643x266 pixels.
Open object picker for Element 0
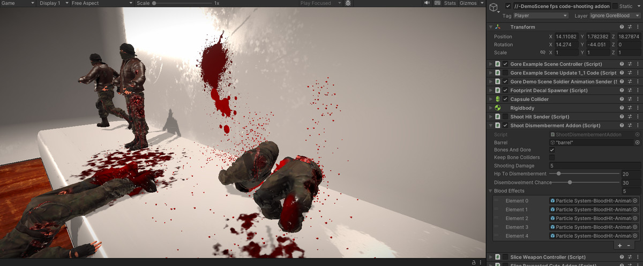point(635,201)
